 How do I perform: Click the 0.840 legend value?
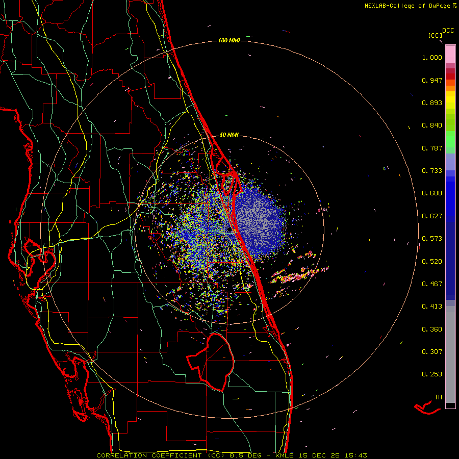(432, 125)
